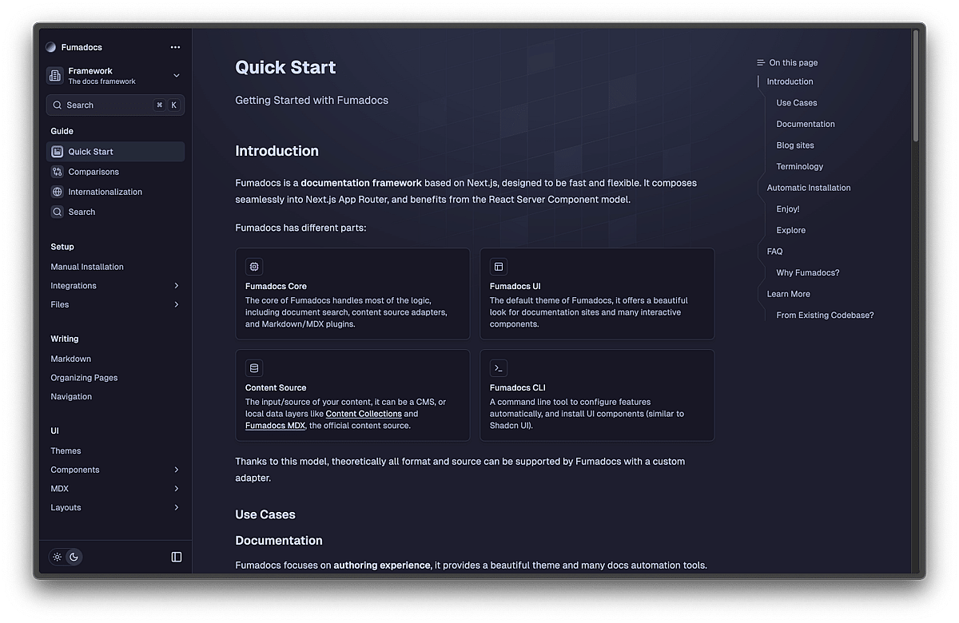This screenshot has height=623, width=959.
Task: Click the Fumadocs Core card icon
Action: [x=254, y=267]
